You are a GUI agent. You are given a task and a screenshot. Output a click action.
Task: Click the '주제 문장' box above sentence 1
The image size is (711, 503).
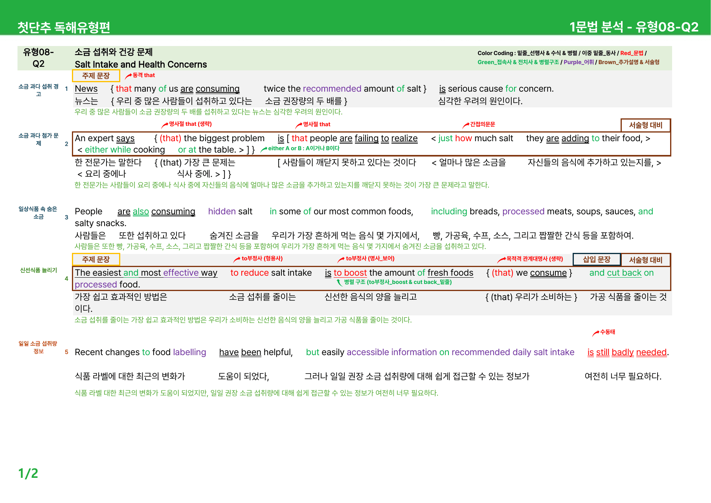point(96,76)
